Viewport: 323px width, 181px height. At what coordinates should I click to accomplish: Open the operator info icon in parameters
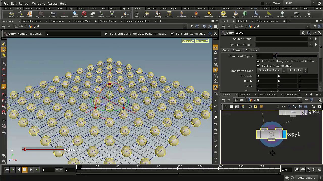coord(314,33)
